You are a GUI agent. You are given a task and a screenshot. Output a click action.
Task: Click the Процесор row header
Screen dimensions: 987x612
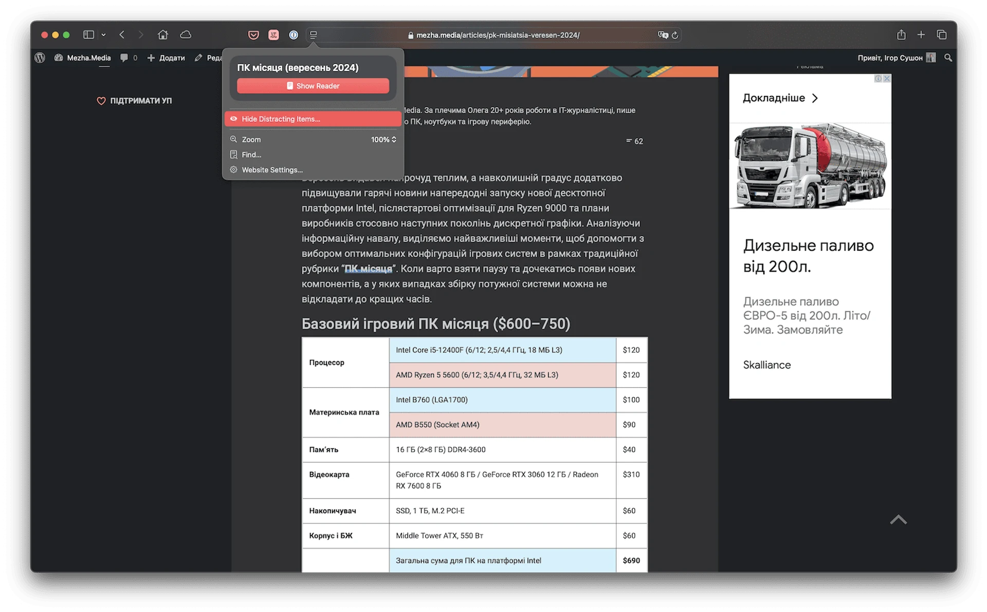(x=345, y=363)
